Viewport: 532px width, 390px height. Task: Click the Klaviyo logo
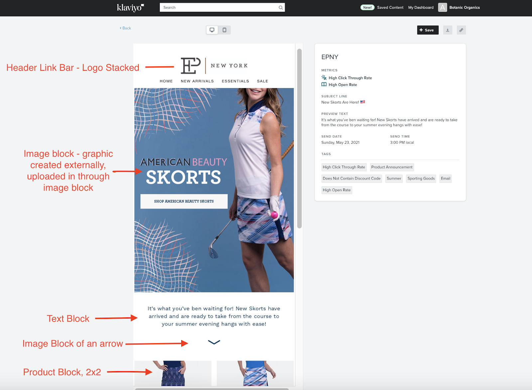[x=130, y=7]
